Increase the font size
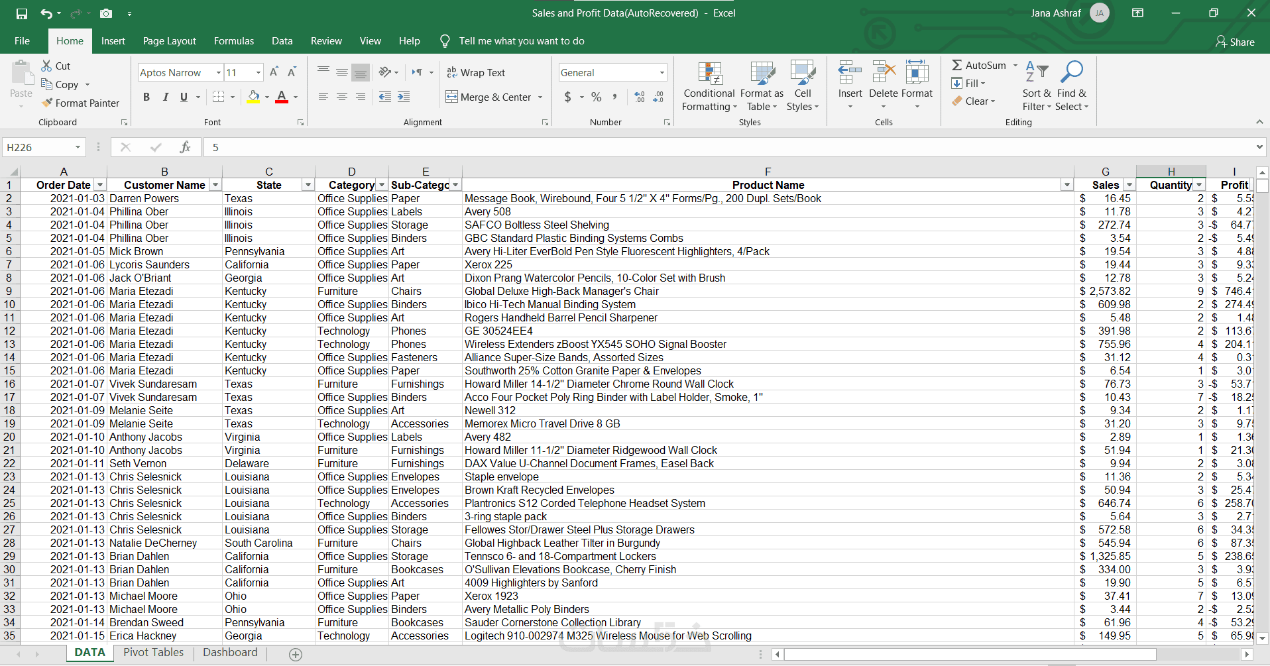Viewport: 1270px width, 666px height. (x=274, y=72)
